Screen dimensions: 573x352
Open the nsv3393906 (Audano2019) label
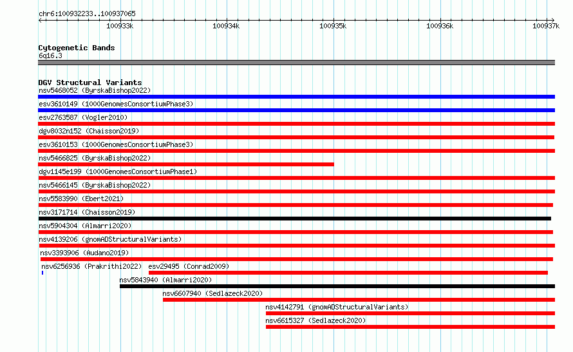[84, 253]
